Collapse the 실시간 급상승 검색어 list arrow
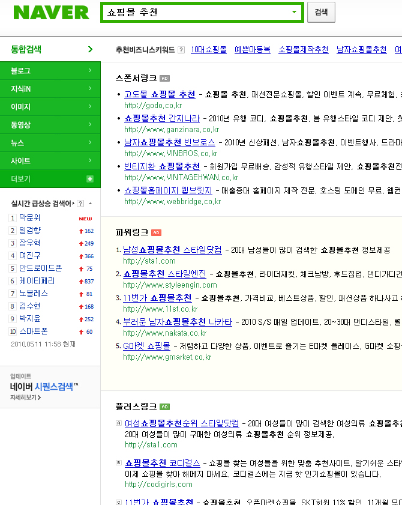 tap(91, 204)
